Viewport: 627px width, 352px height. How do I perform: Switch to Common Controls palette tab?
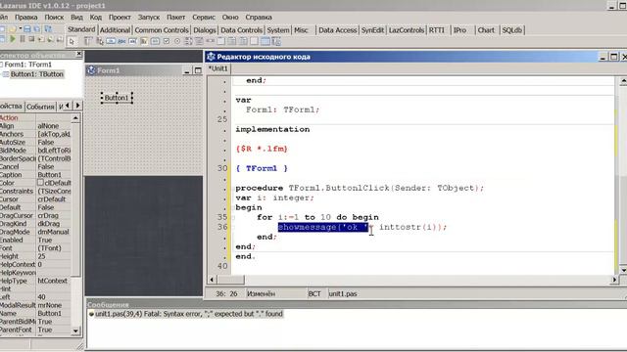(162, 30)
